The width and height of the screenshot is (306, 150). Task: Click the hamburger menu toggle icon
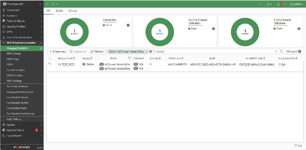click(x=47, y=4)
